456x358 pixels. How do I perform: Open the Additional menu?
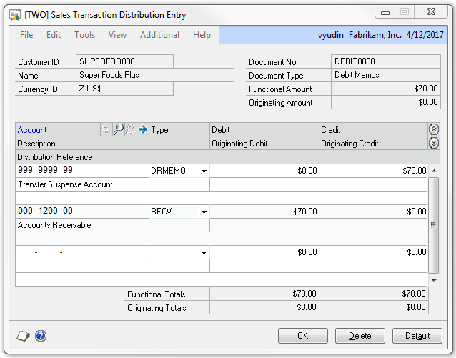pyautogui.click(x=159, y=35)
